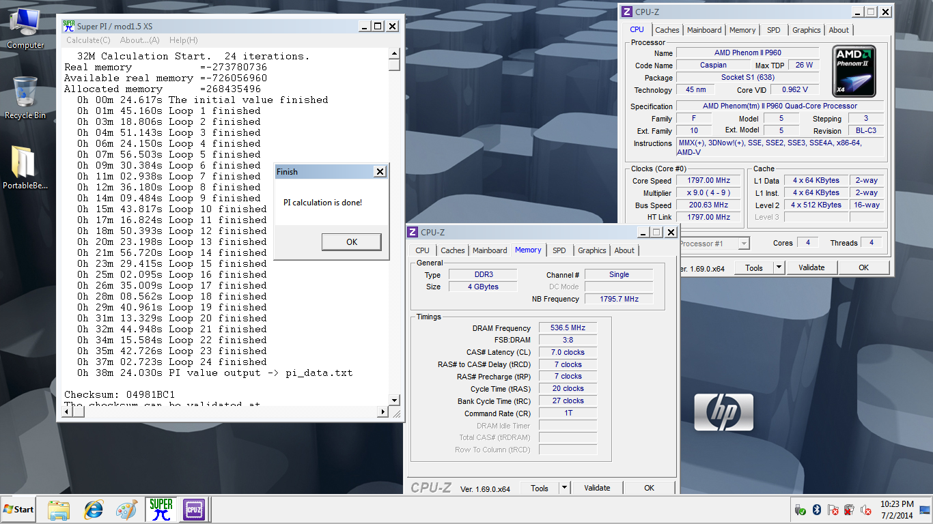Open the Action Center flag icon
This screenshot has height=524, width=933.
coord(833,510)
